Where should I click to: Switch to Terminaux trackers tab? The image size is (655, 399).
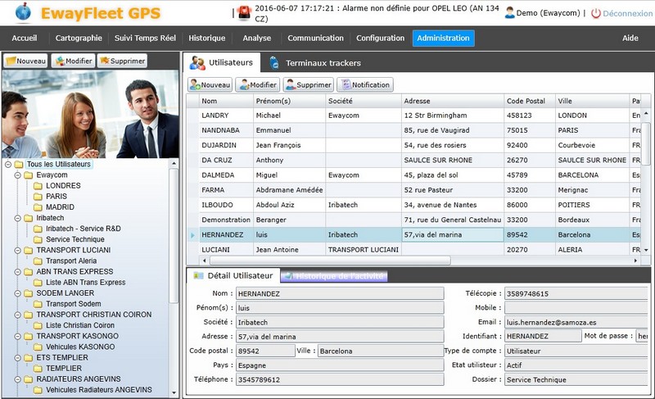click(x=323, y=63)
